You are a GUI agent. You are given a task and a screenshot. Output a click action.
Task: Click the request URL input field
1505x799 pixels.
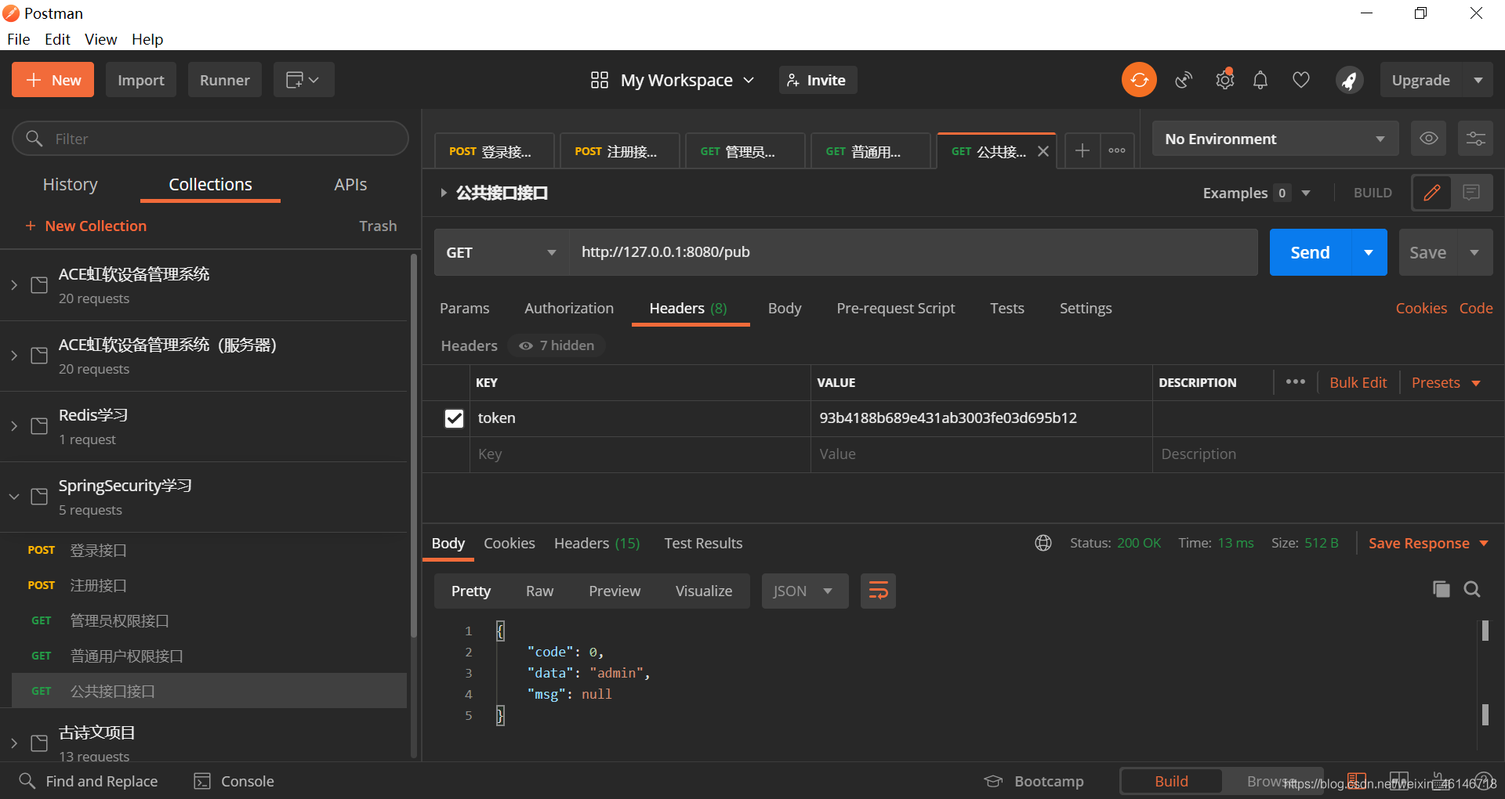coord(913,252)
